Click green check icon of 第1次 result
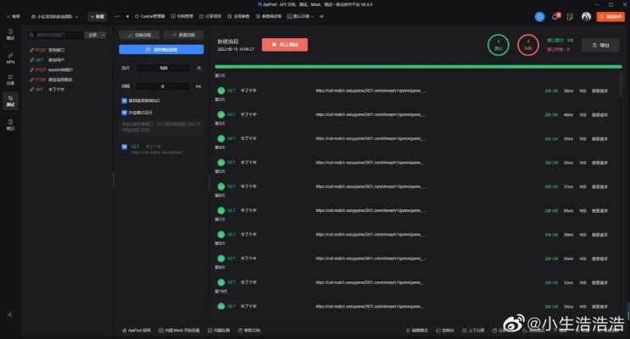The width and height of the screenshot is (630, 339). pos(221,91)
